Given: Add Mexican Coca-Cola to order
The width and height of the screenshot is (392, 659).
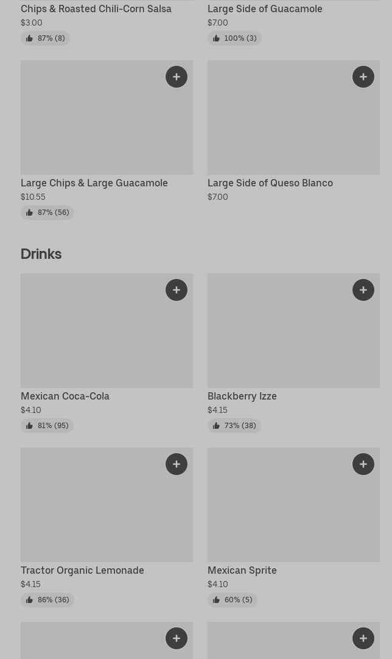Looking at the screenshot, I should click(x=177, y=290).
